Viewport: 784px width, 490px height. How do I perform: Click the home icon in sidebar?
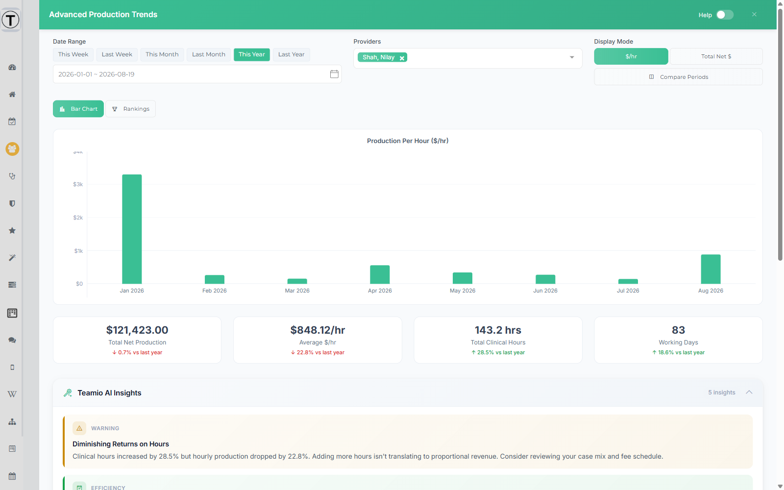click(12, 94)
